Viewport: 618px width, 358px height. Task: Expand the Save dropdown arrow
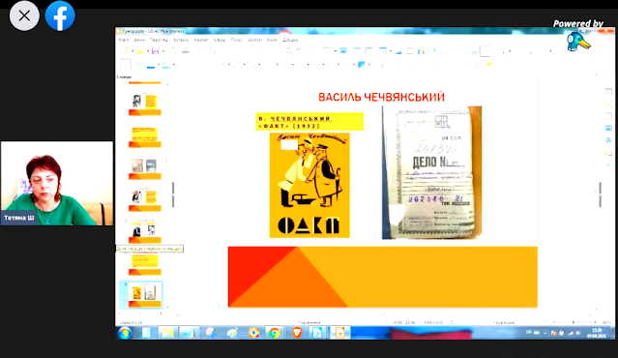coord(162,51)
